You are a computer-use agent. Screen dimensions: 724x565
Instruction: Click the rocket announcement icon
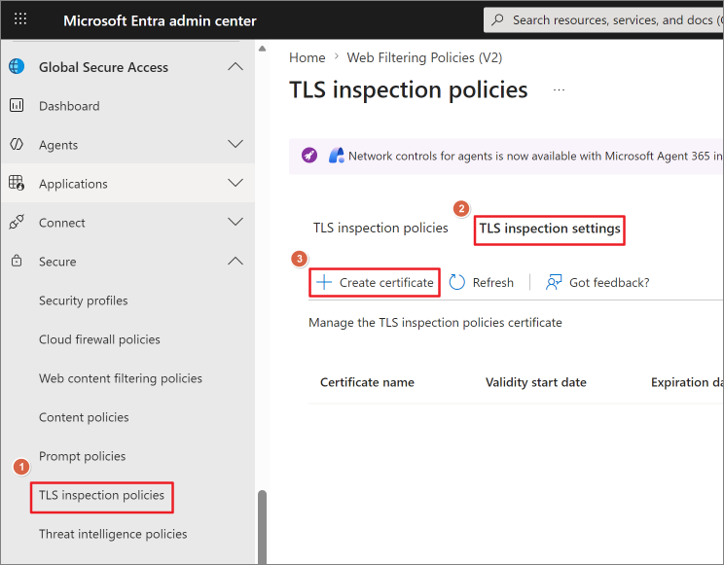point(309,156)
